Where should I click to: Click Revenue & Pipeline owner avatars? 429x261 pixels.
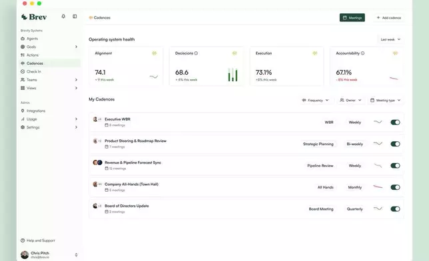pyautogui.click(x=97, y=162)
